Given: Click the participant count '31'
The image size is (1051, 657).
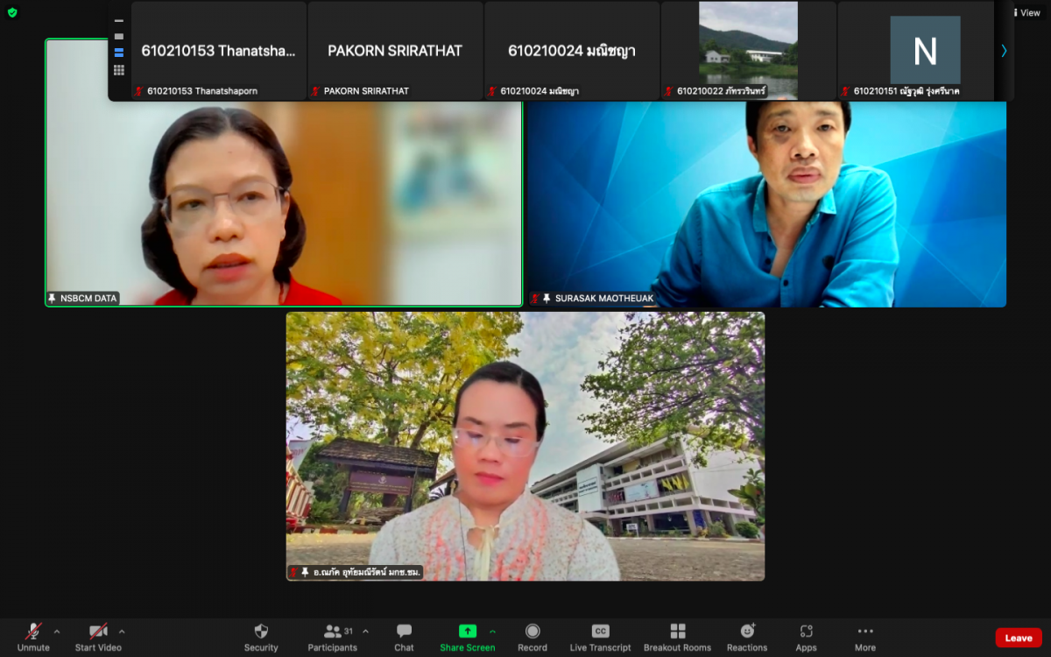Looking at the screenshot, I should (x=349, y=631).
